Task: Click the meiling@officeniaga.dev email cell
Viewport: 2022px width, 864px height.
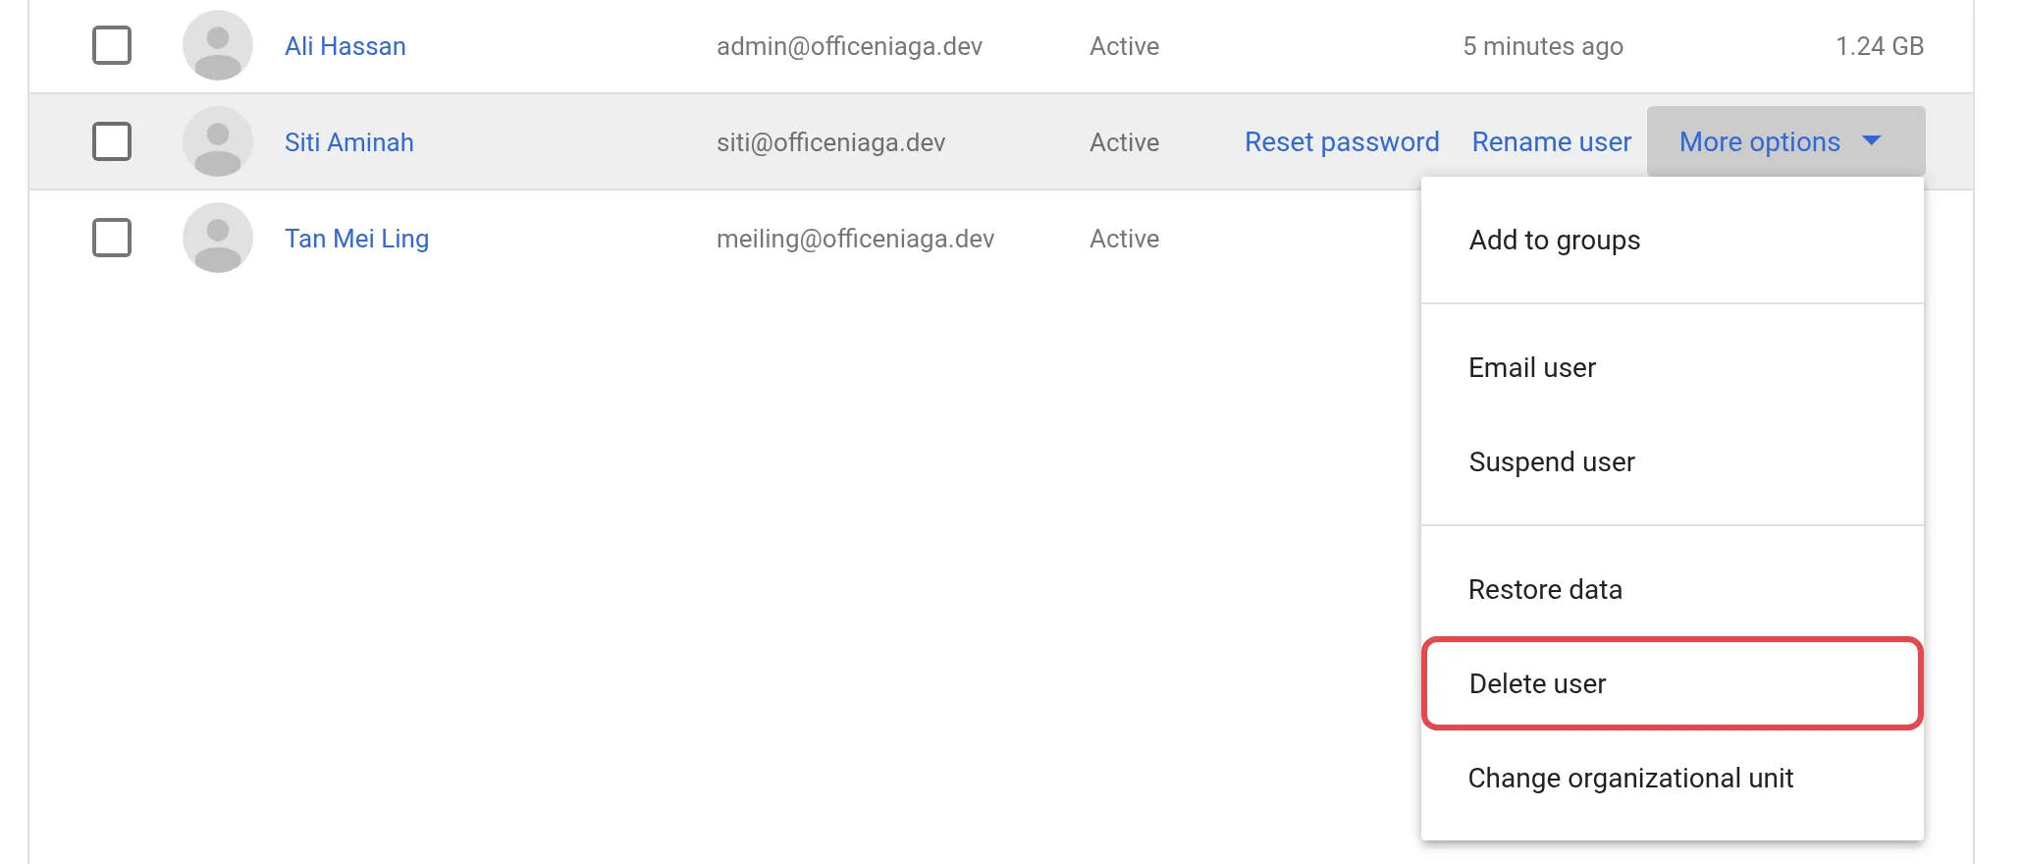Action: pyautogui.click(x=855, y=239)
